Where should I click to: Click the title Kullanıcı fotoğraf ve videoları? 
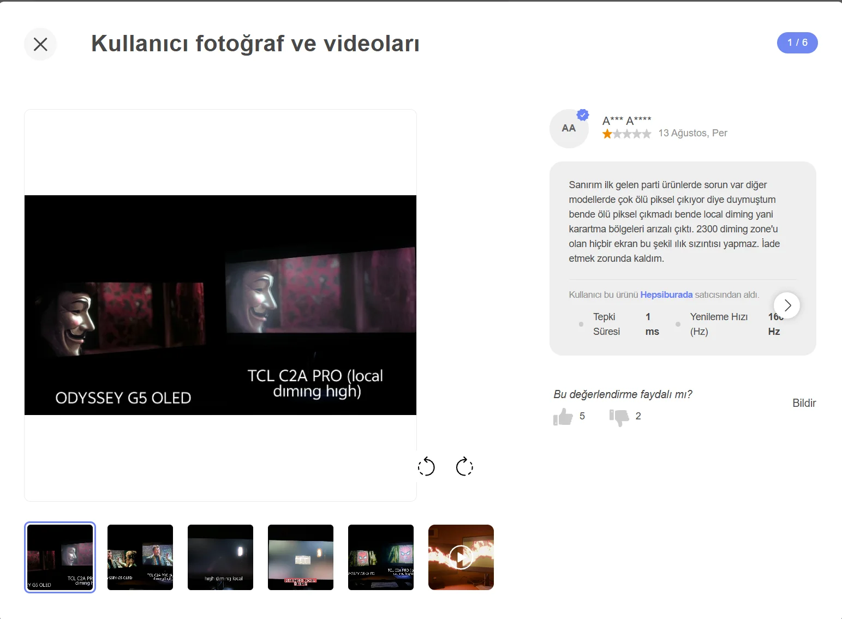tap(255, 44)
